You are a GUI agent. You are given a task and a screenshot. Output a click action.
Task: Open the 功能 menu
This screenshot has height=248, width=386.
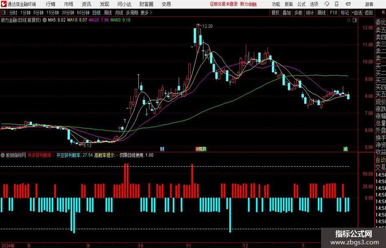pyautogui.click(x=276, y=4)
